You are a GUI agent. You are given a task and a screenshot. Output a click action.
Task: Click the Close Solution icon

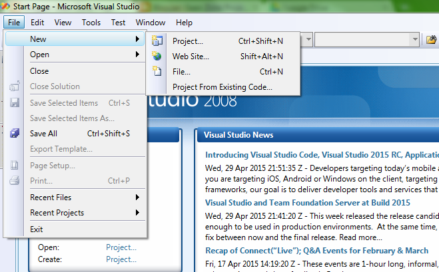click(15, 86)
